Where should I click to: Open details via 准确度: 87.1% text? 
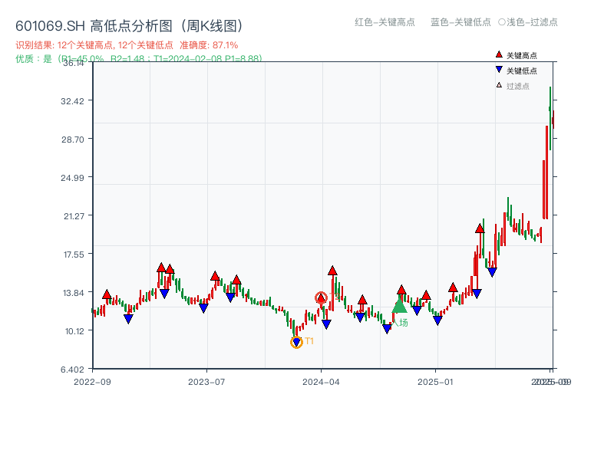pos(208,44)
